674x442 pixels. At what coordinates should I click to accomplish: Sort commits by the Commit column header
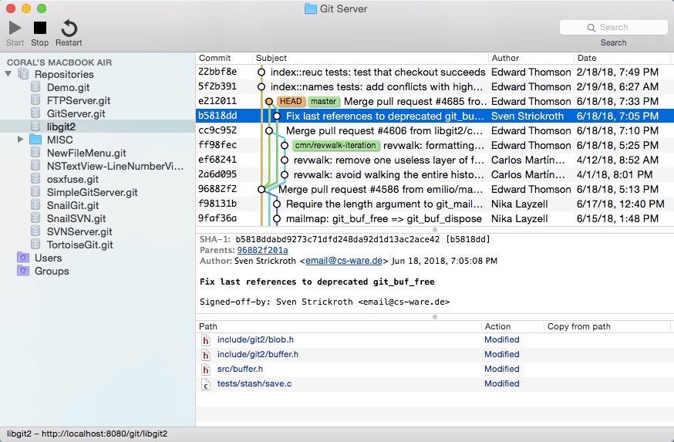pos(224,58)
